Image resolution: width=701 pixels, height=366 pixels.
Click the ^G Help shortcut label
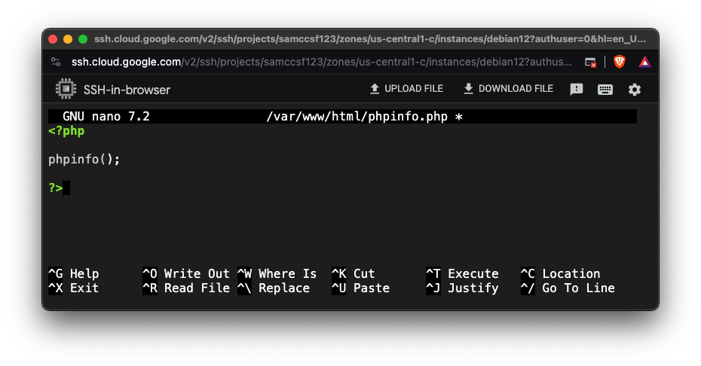73,274
